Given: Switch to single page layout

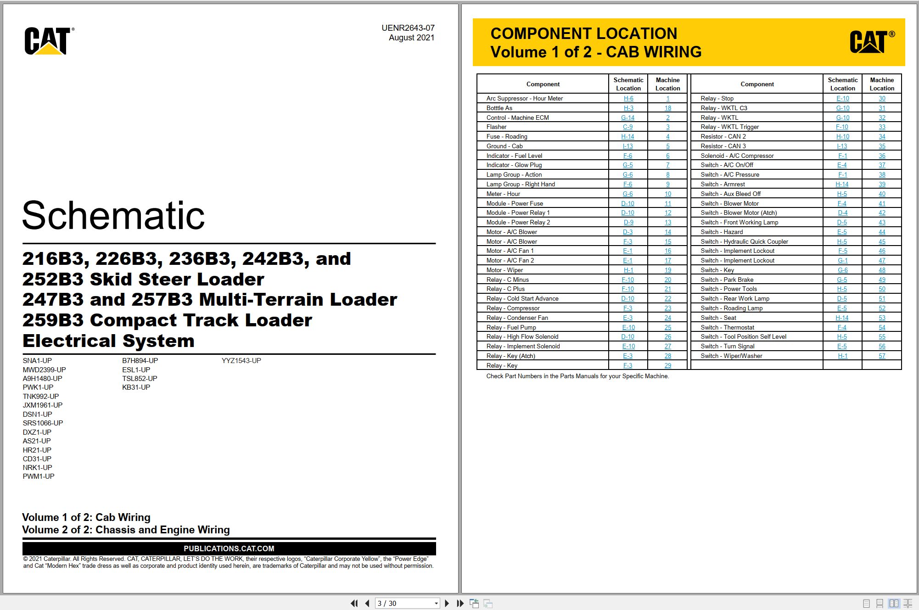Looking at the screenshot, I should pos(866,604).
